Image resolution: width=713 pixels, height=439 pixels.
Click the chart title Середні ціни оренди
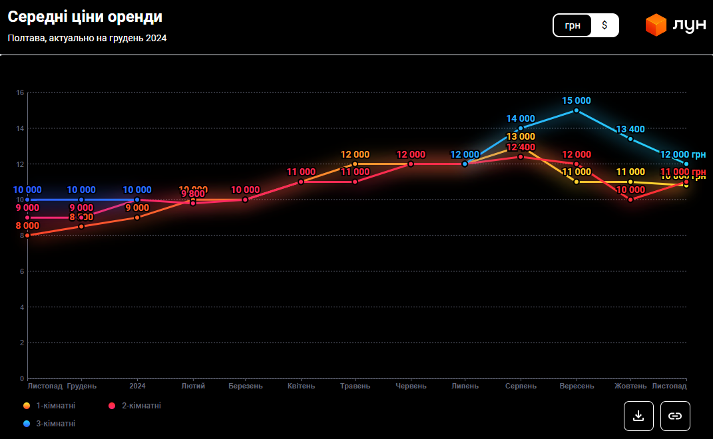[x=85, y=17]
